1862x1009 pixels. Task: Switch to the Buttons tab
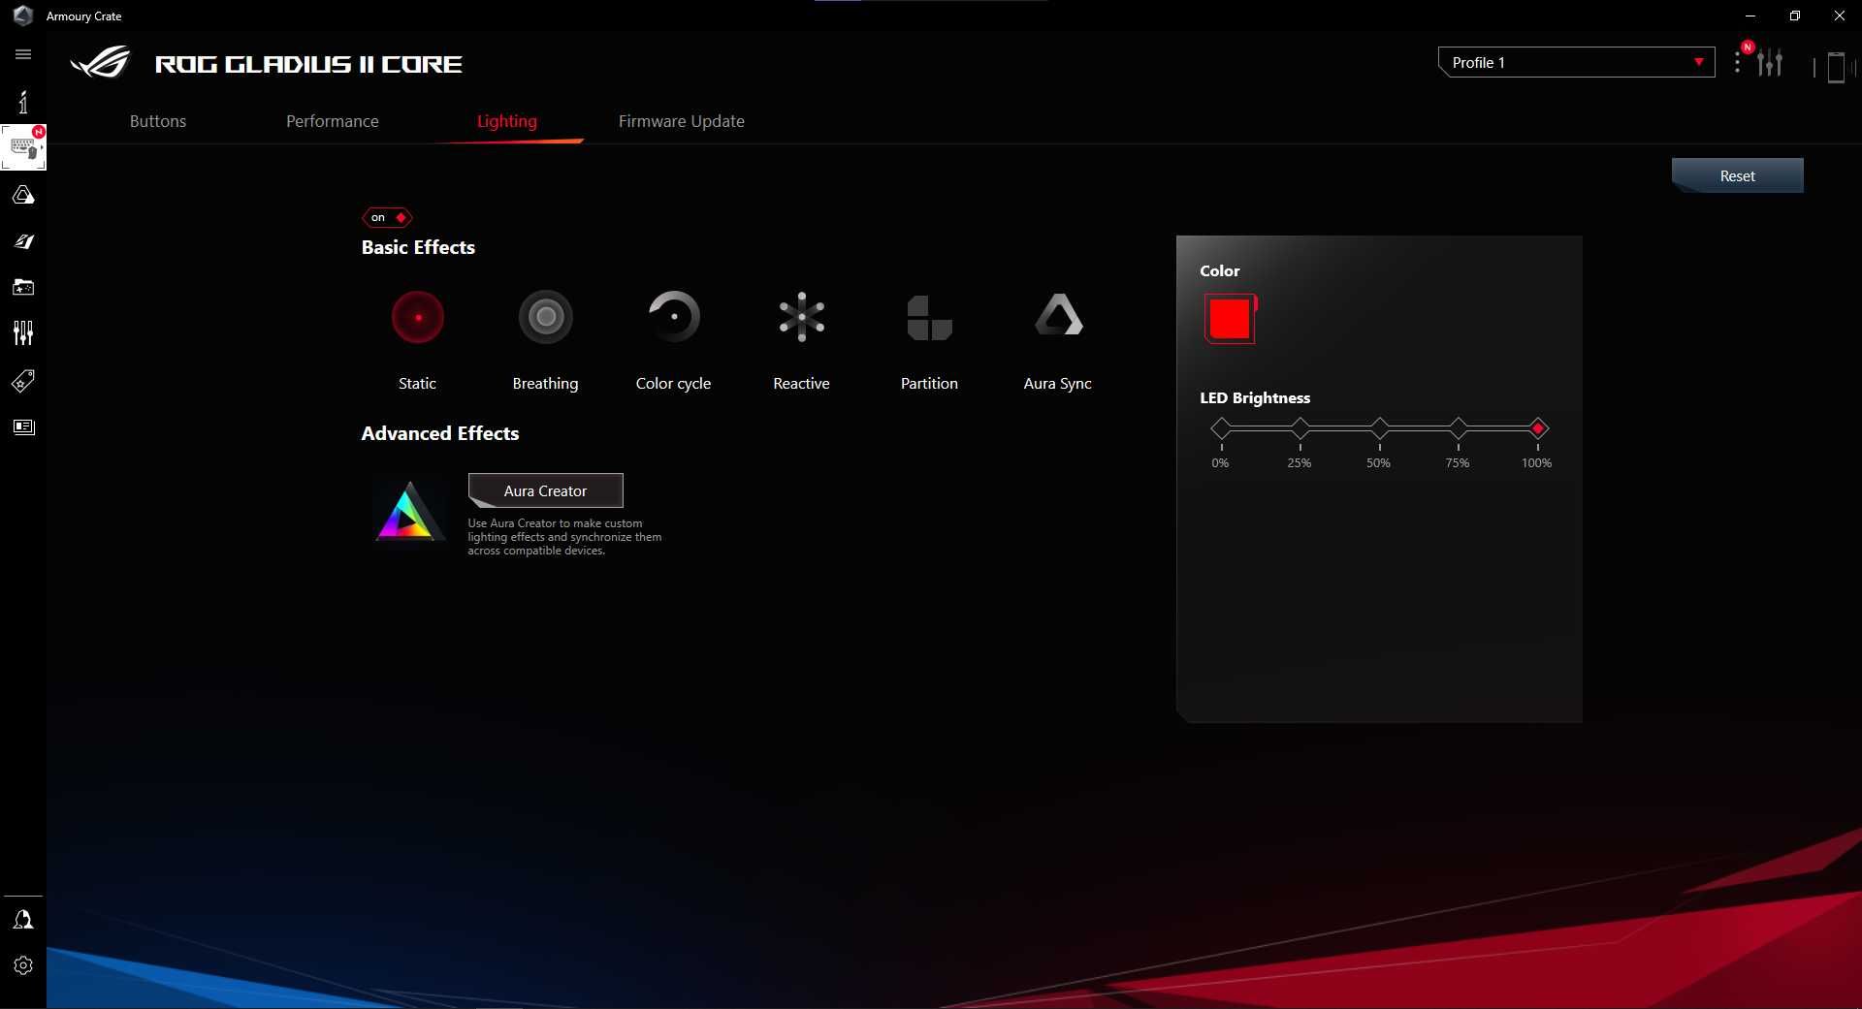click(x=158, y=121)
